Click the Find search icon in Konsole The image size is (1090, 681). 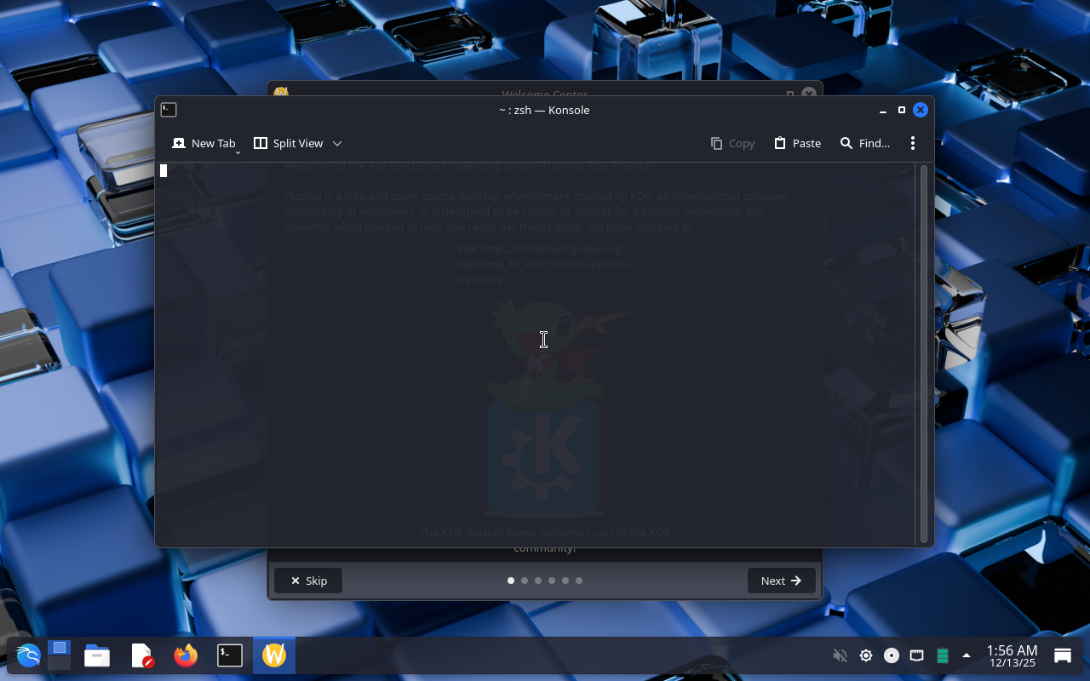pyautogui.click(x=846, y=143)
